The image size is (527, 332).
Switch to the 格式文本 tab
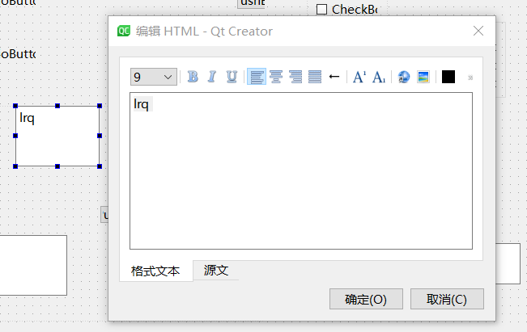[155, 271]
